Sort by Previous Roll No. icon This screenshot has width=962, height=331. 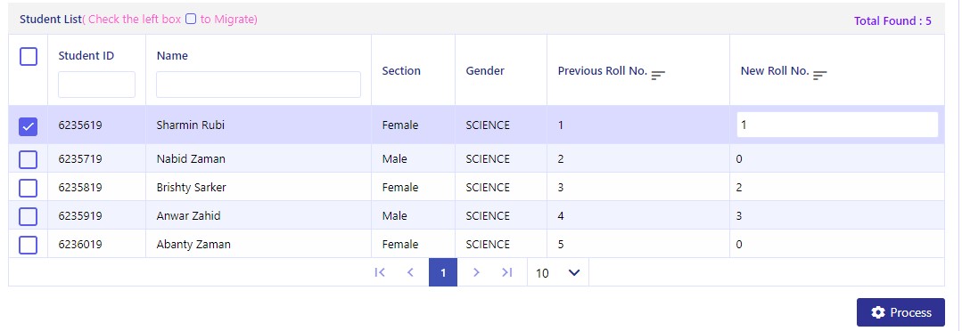658,76
